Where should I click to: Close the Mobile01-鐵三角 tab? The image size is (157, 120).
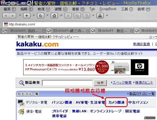88,31
